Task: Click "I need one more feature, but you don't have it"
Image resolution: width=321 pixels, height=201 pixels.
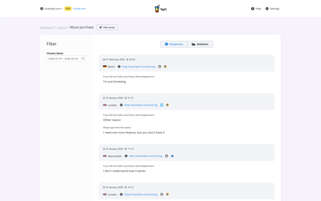Action: pyautogui.click(x=134, y=133)
